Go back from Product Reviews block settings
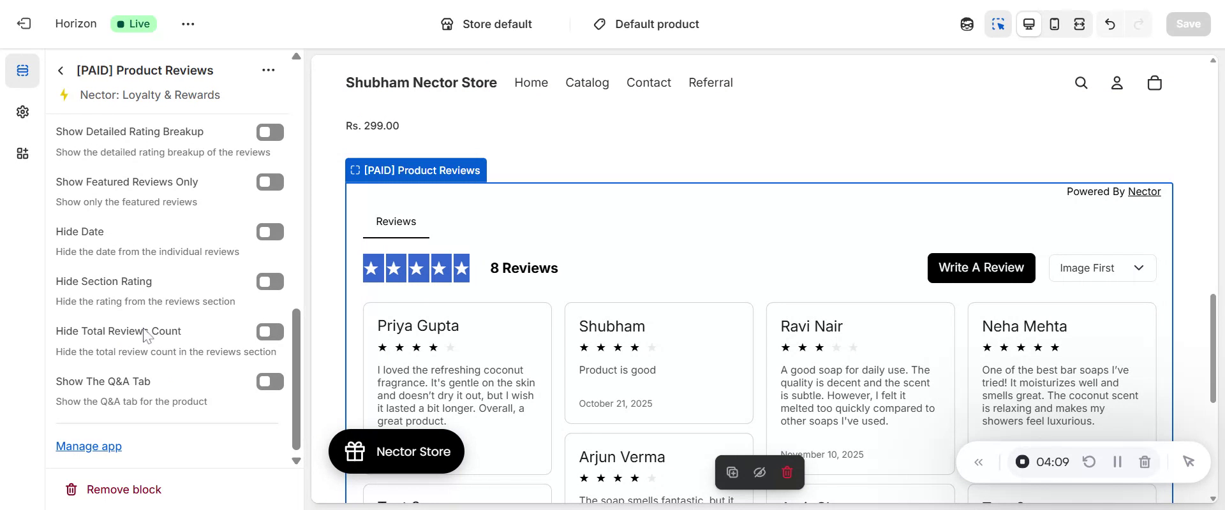 [61, 70]
